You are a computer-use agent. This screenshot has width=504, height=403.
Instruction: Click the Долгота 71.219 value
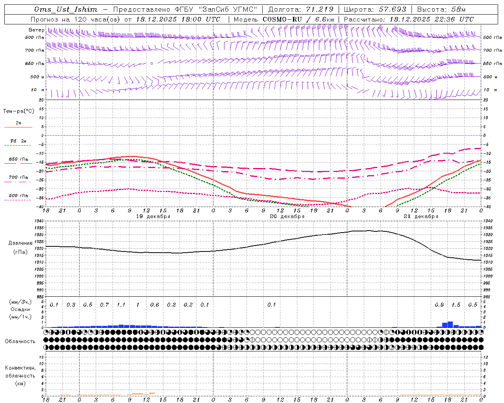319,9
